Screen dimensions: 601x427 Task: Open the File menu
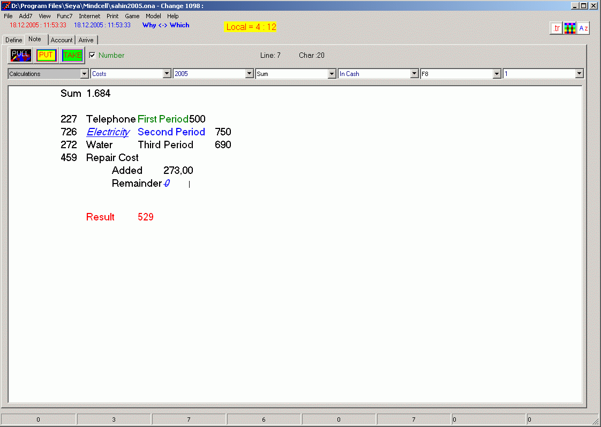point(8,16)
